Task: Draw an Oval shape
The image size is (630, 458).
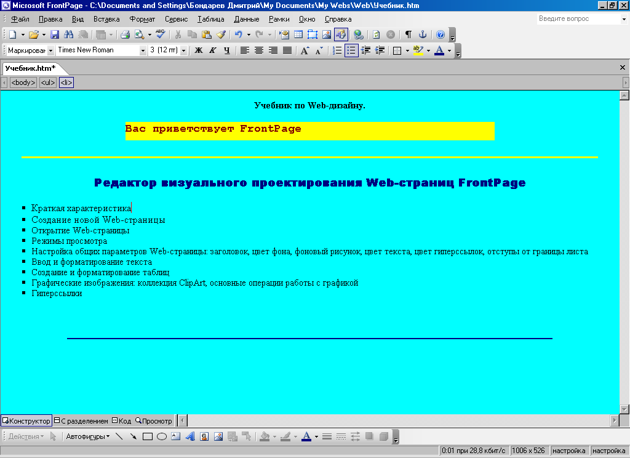Action: (162, 436)
